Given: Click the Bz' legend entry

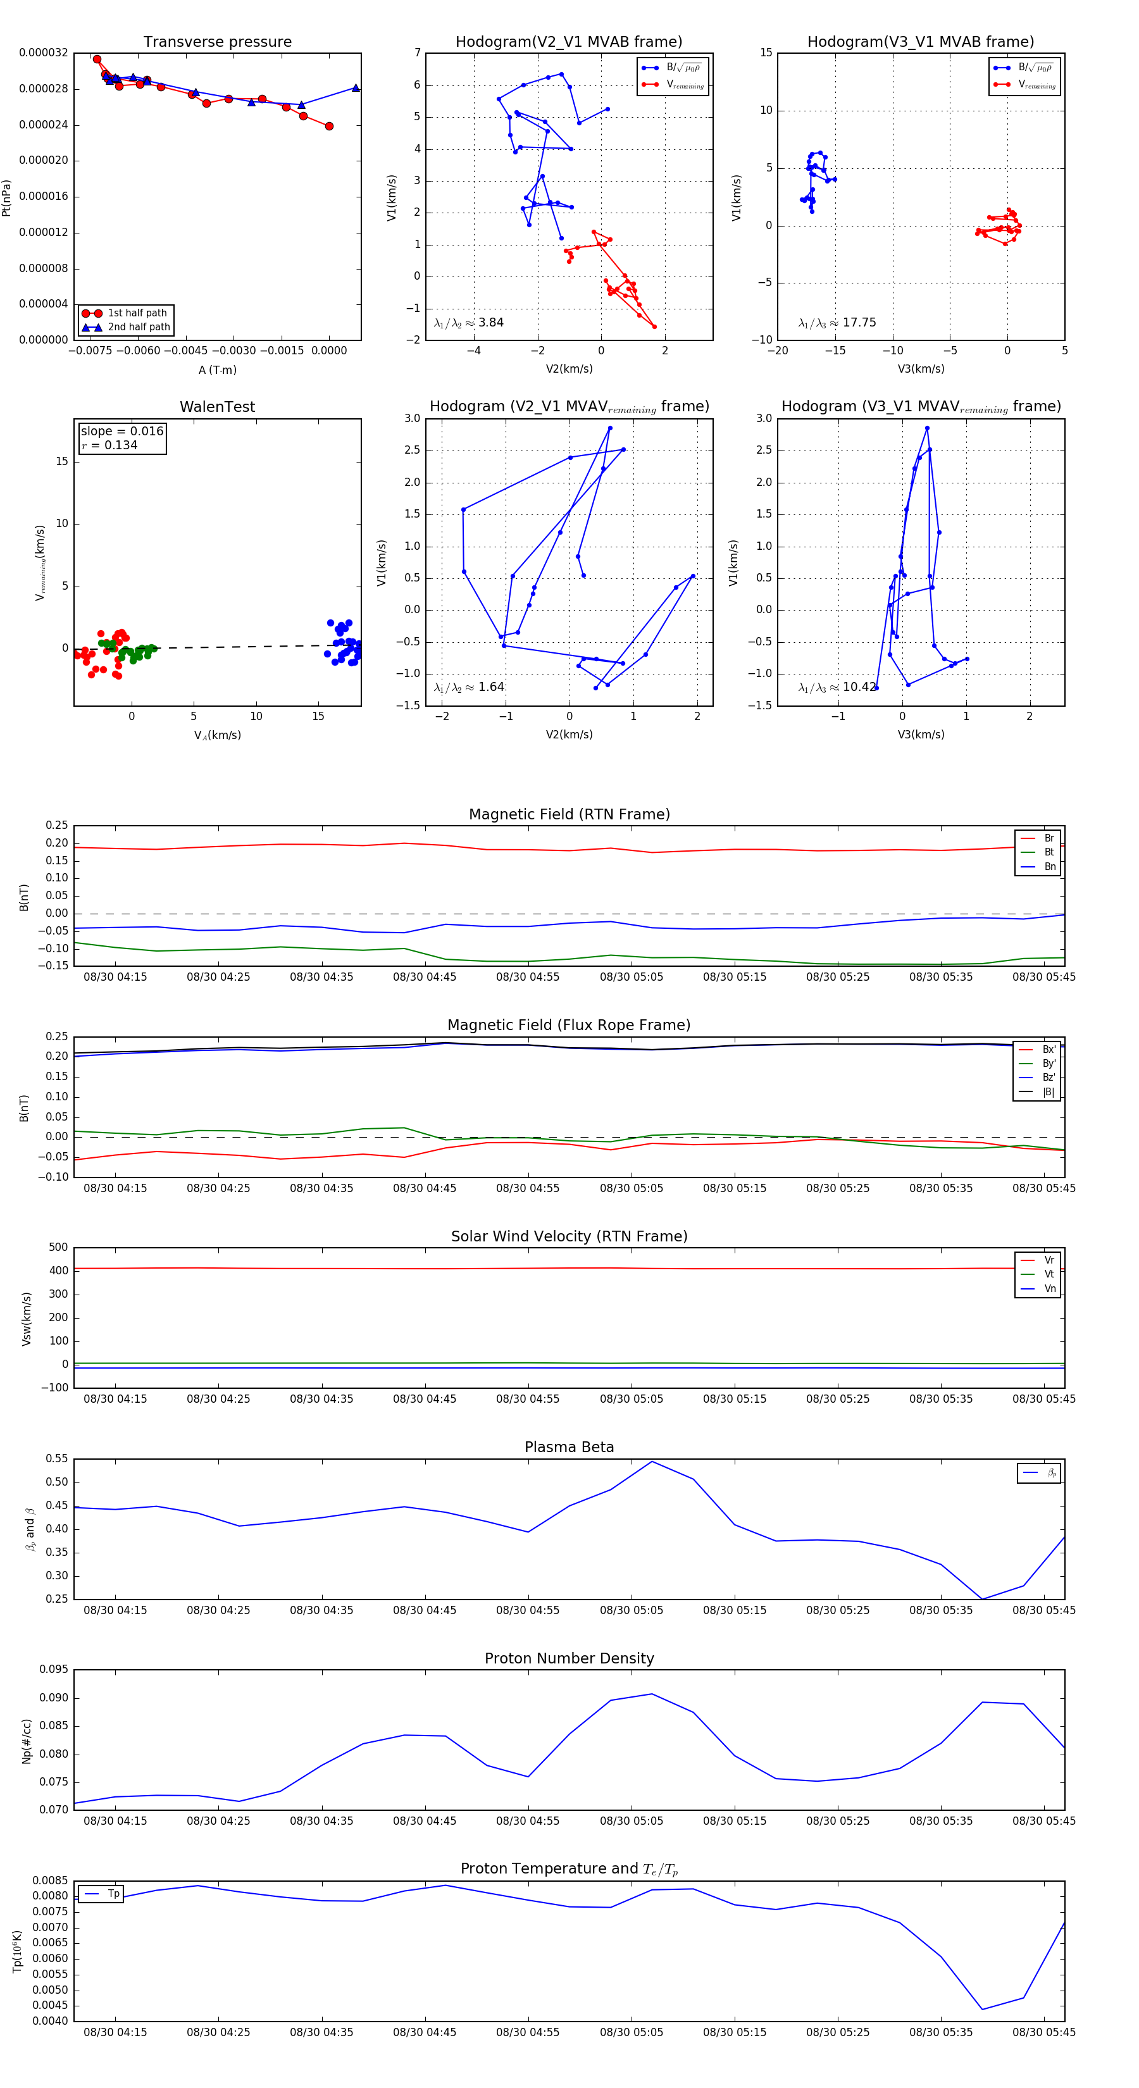Looking at the screenshot, I should (x=1038, y=1078).
